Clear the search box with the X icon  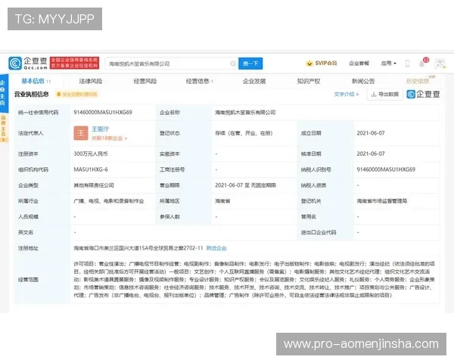[233, 64]
